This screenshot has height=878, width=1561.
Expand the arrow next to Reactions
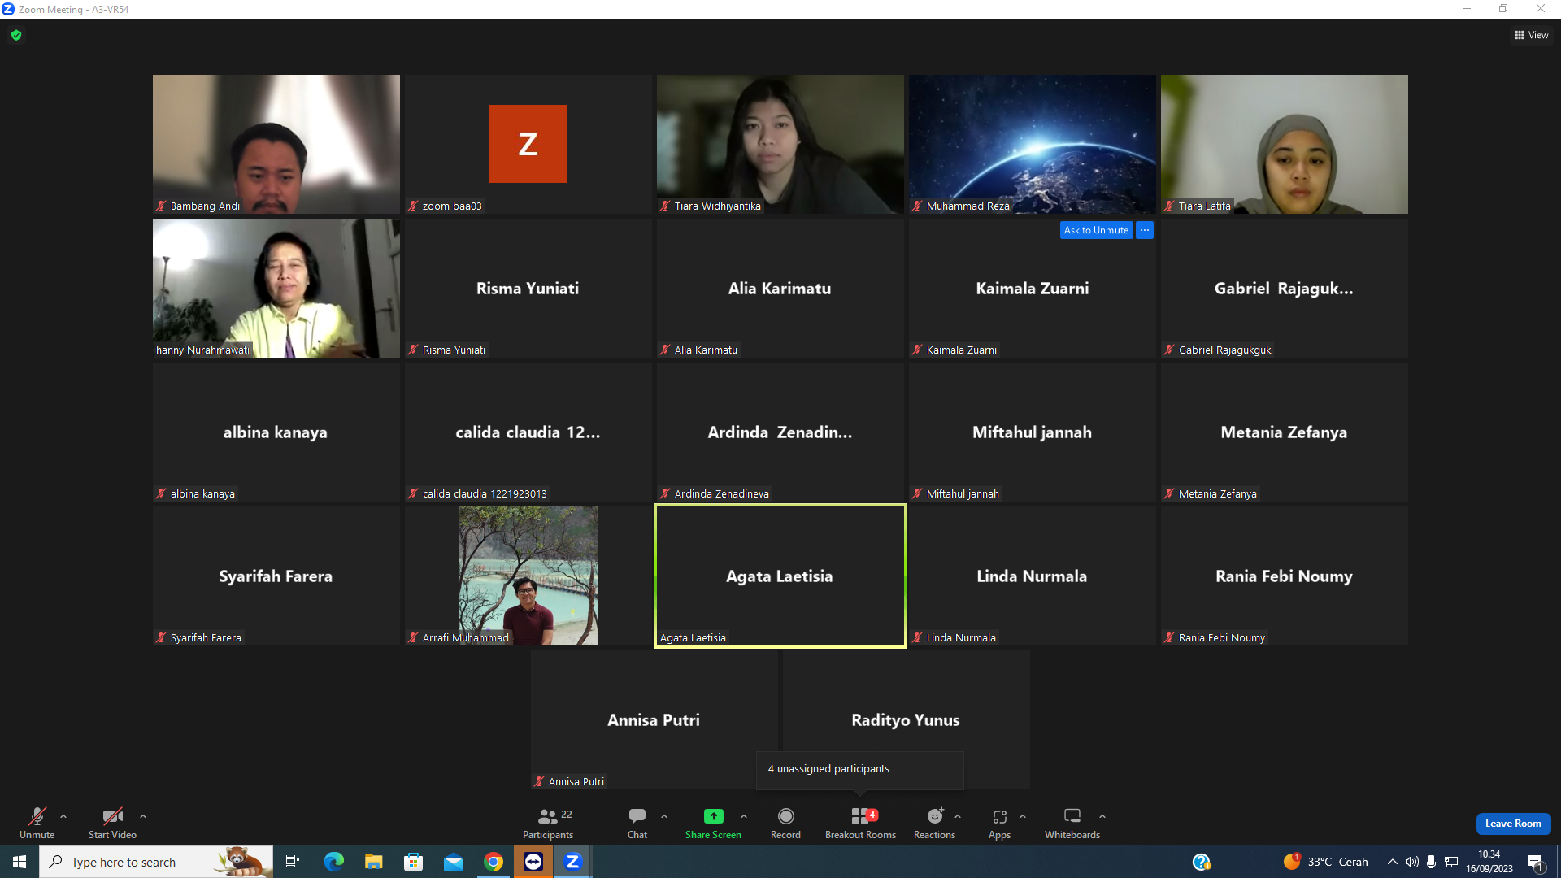[958, 816]
